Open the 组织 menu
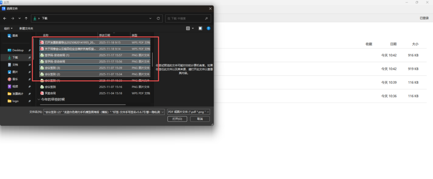The image size is (433, 179). [7, 28]
